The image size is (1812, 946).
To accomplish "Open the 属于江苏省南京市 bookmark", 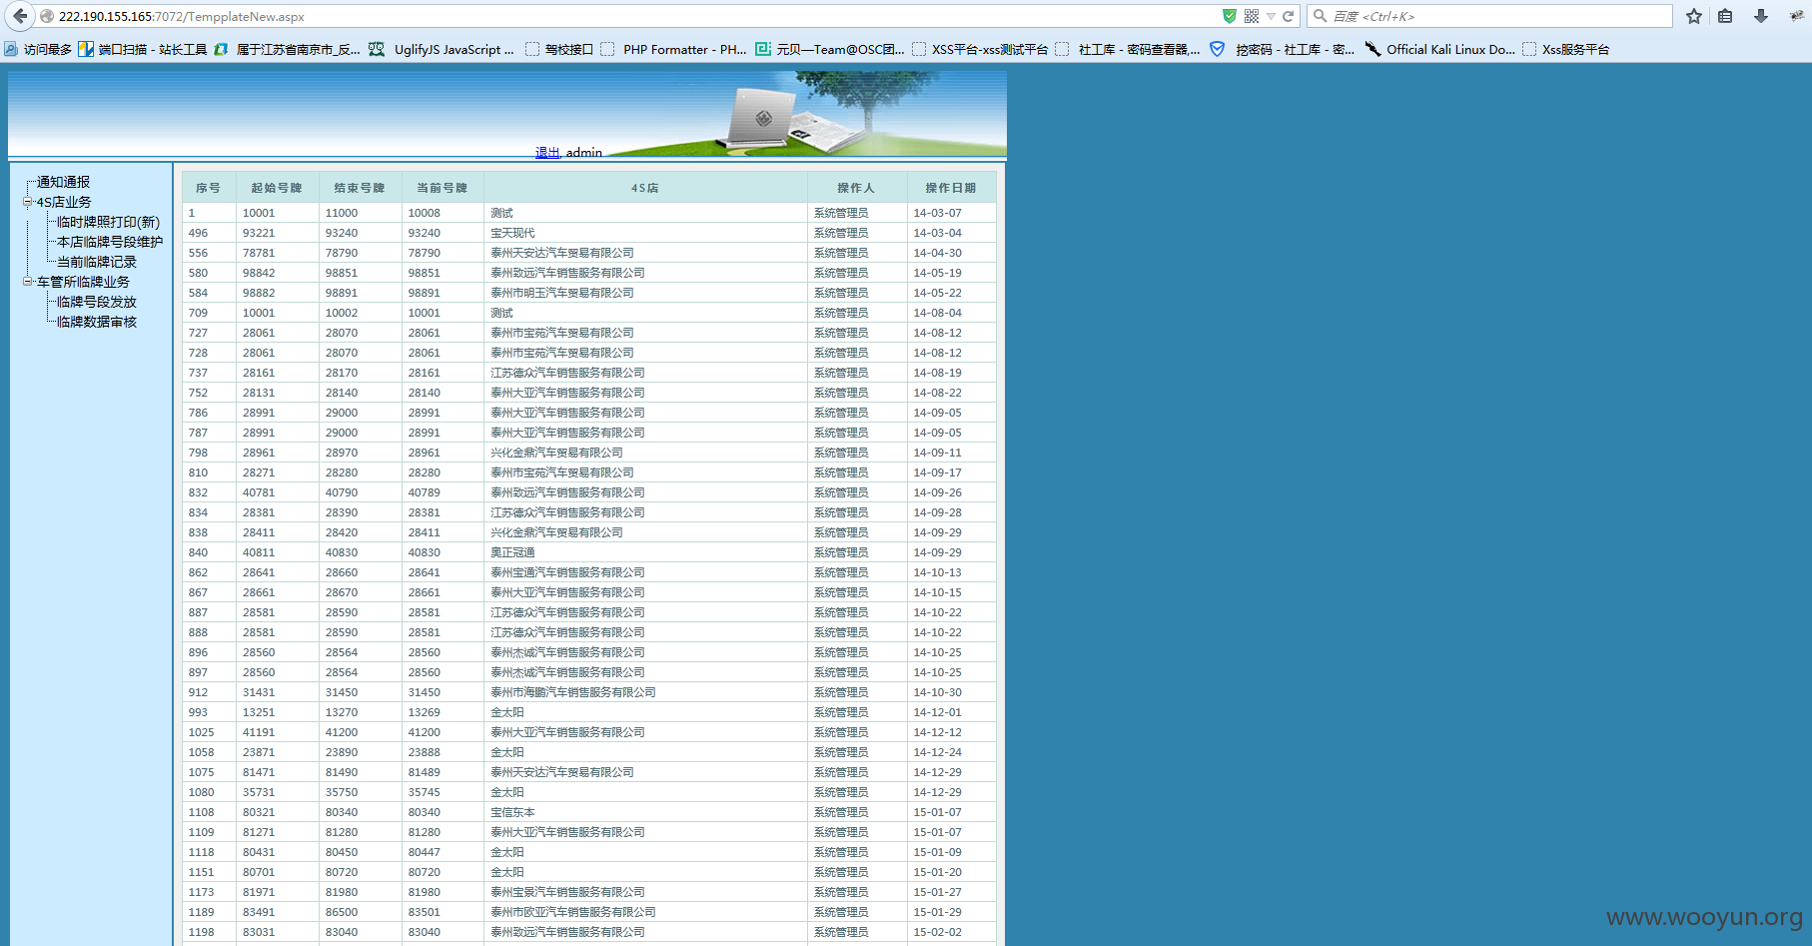I will (288, 49).
